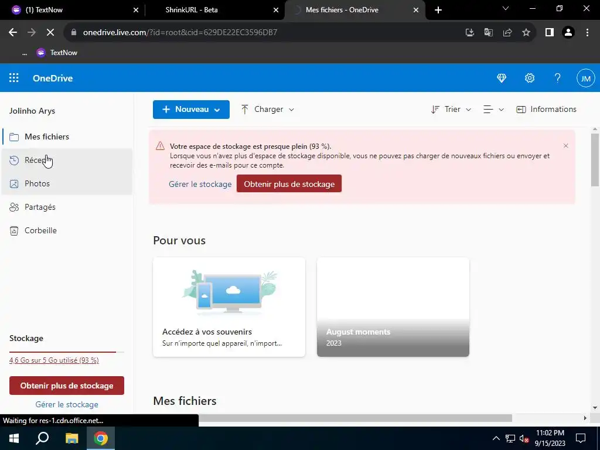600x450 pixels.
Task: Go back in browser history
Action: [x=13, y=32]
